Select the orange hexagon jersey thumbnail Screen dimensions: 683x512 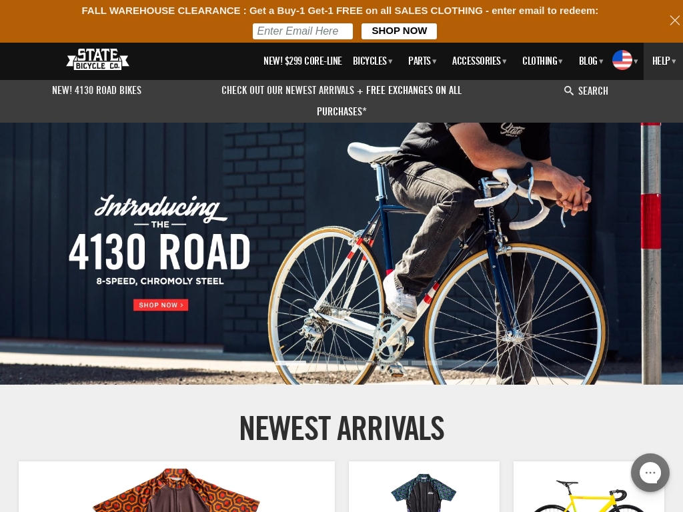[176, 487]
